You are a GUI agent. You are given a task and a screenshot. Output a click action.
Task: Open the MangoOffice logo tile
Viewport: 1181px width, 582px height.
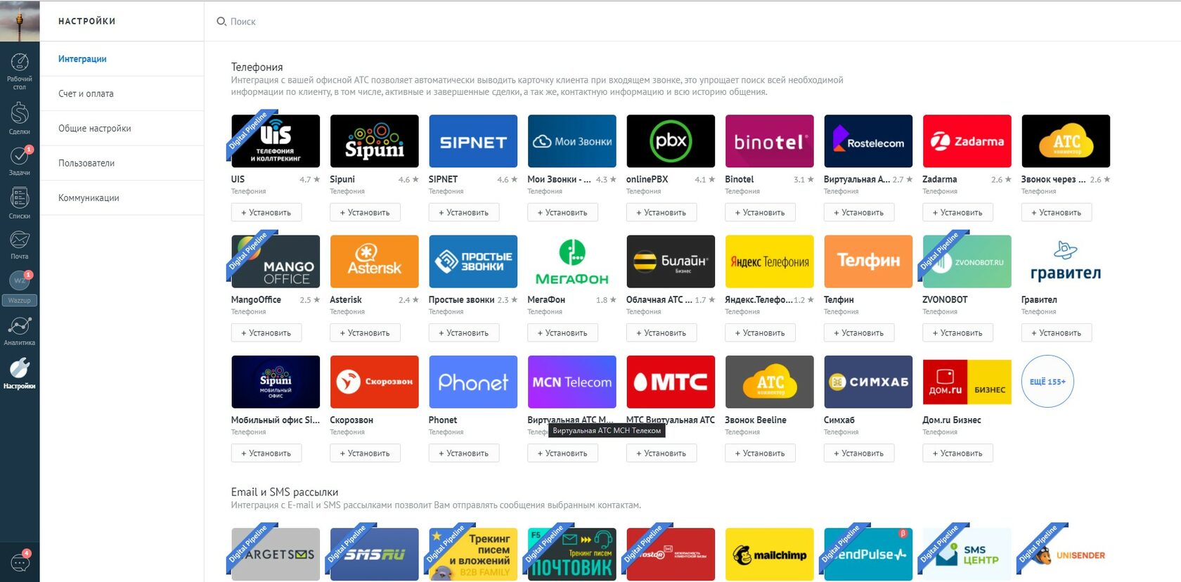pos(276,261)
